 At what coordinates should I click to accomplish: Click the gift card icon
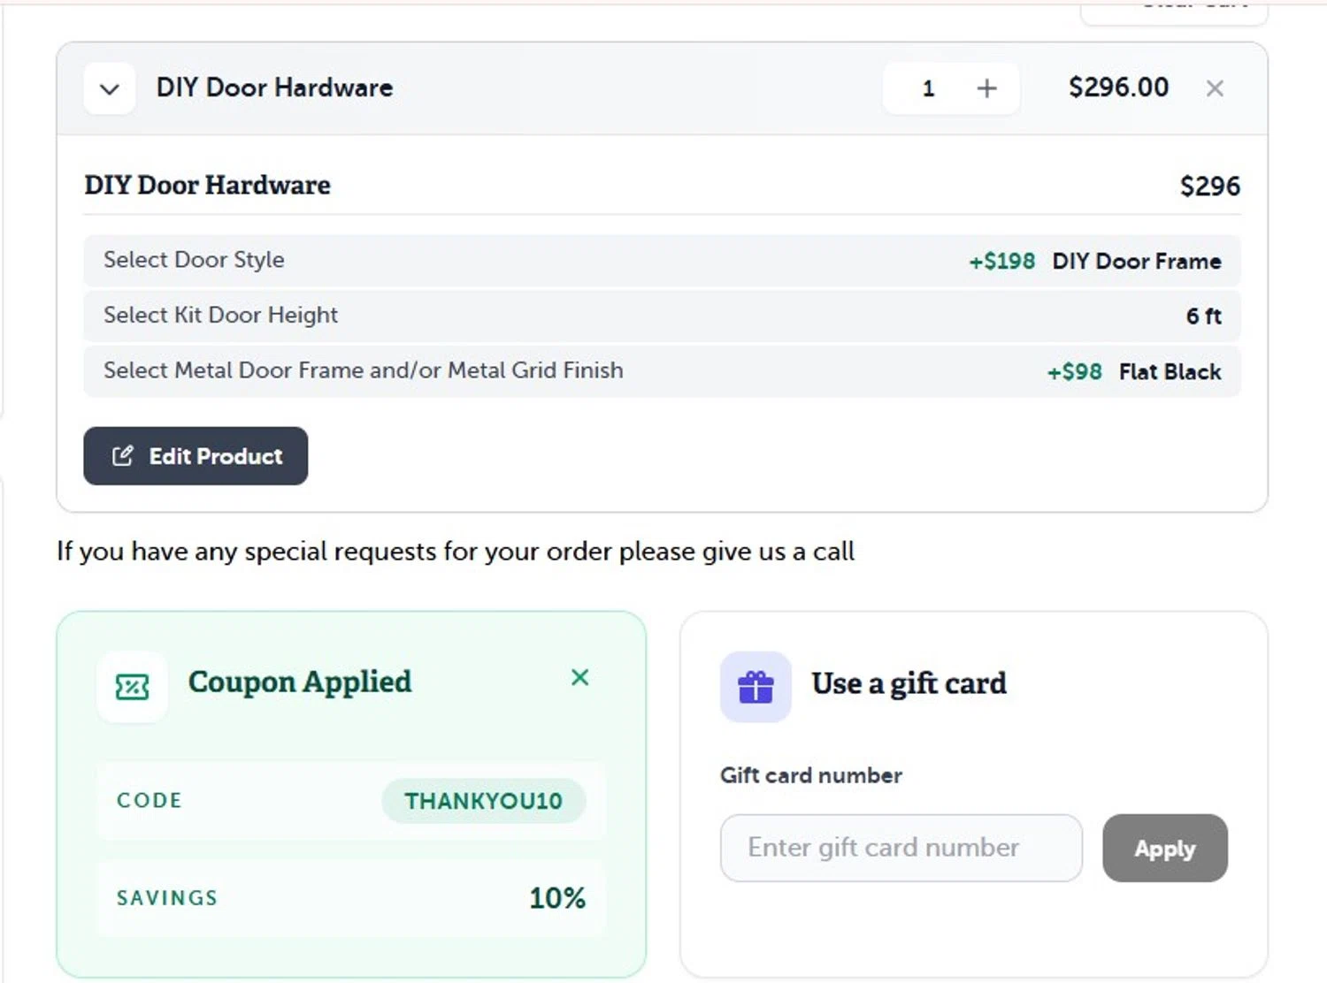[x=756, y=687]
